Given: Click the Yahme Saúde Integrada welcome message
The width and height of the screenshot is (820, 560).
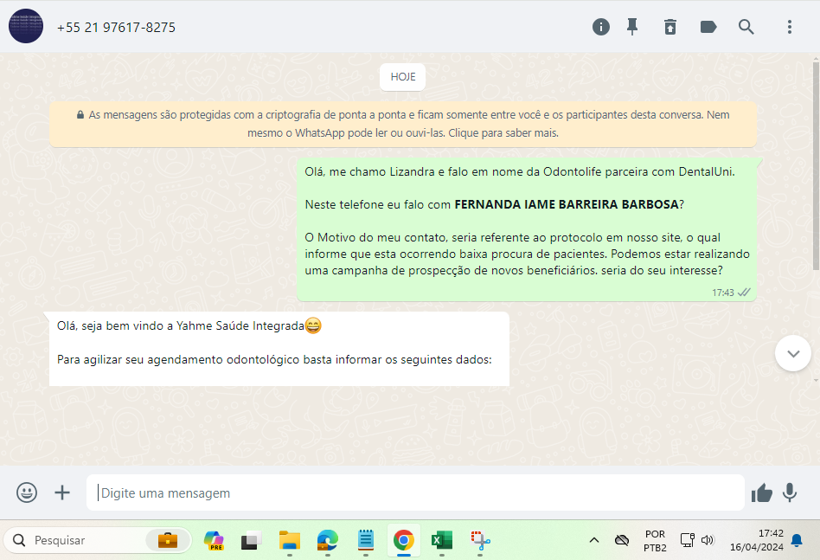Looking at the screenshot, I should [279, 349].
